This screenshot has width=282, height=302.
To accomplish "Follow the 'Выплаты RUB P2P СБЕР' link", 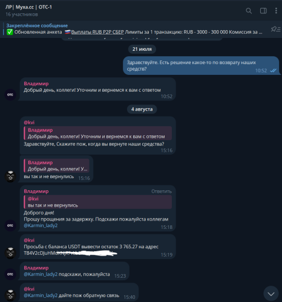I will click(x=97, y=32).
